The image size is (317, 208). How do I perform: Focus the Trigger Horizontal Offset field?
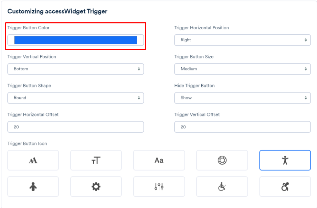point(76,127)
